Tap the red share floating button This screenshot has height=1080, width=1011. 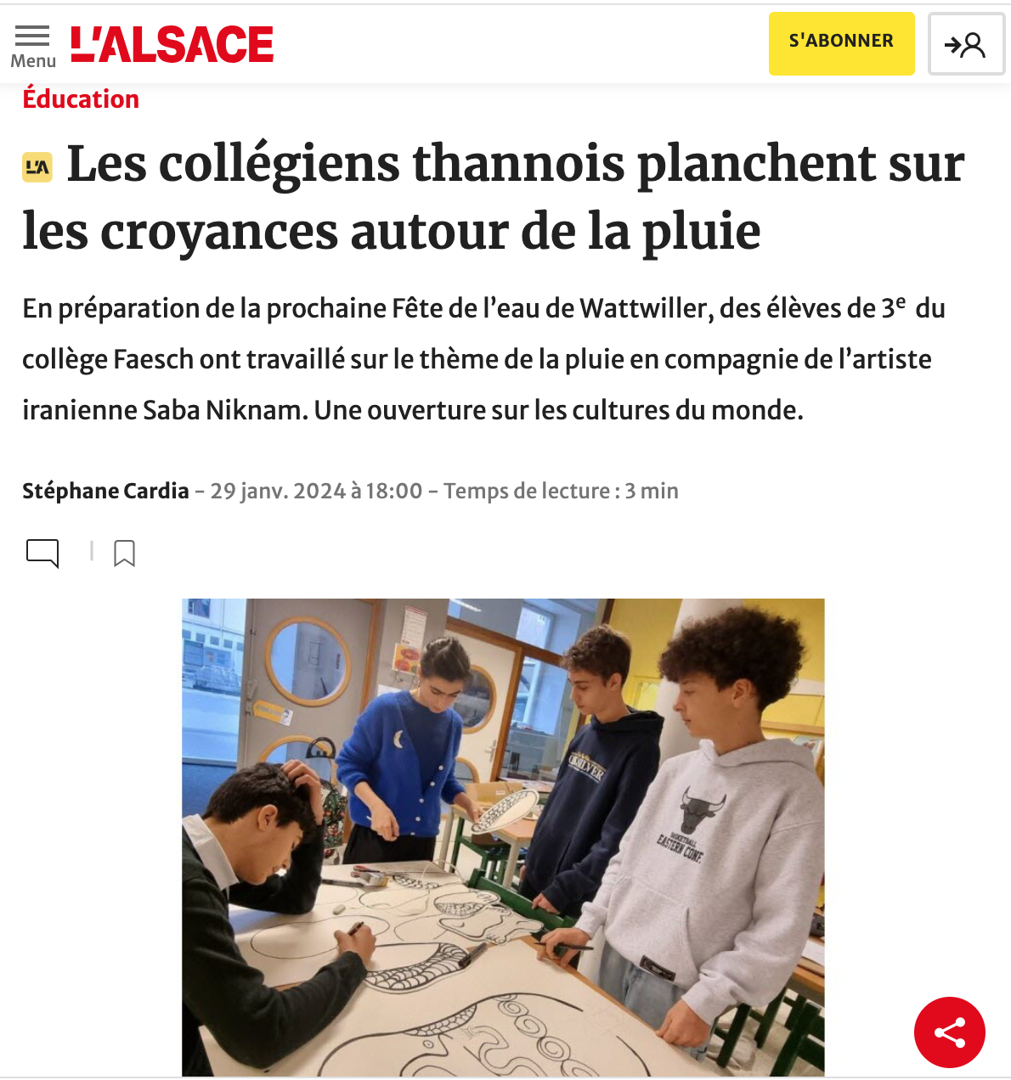tap(949, 1032)
